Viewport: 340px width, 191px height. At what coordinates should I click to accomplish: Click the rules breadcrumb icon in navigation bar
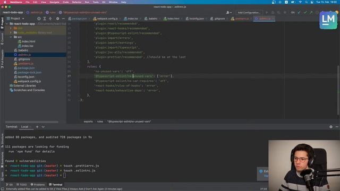pyautogui.click(x=47, y=13)
